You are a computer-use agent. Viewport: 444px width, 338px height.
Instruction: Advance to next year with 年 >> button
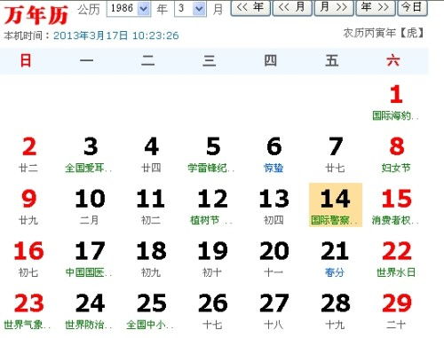376,7
